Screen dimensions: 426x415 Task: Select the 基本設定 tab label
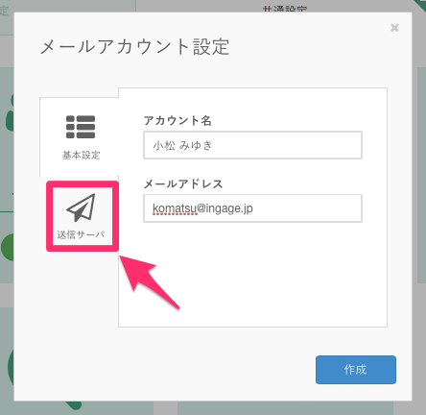pos(82,156)
